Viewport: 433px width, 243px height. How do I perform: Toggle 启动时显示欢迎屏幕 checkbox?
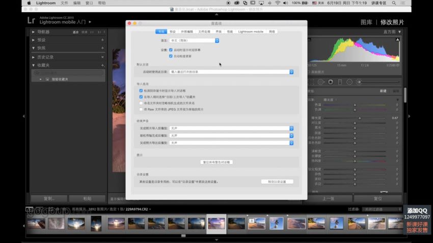171,50
